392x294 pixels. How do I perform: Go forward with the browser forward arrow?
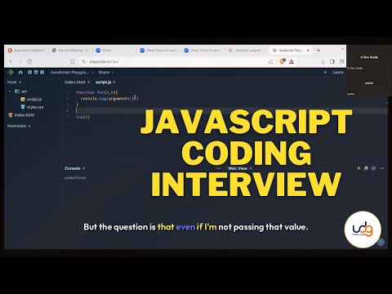pos(20,61)
